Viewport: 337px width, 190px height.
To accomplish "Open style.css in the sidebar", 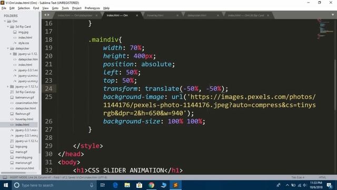I will tap(23, 43).
